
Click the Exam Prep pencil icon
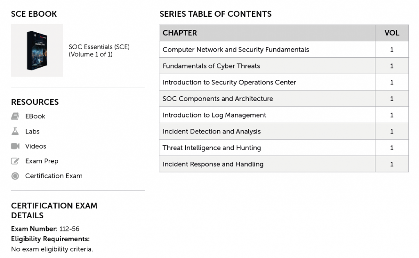(15, 161)
